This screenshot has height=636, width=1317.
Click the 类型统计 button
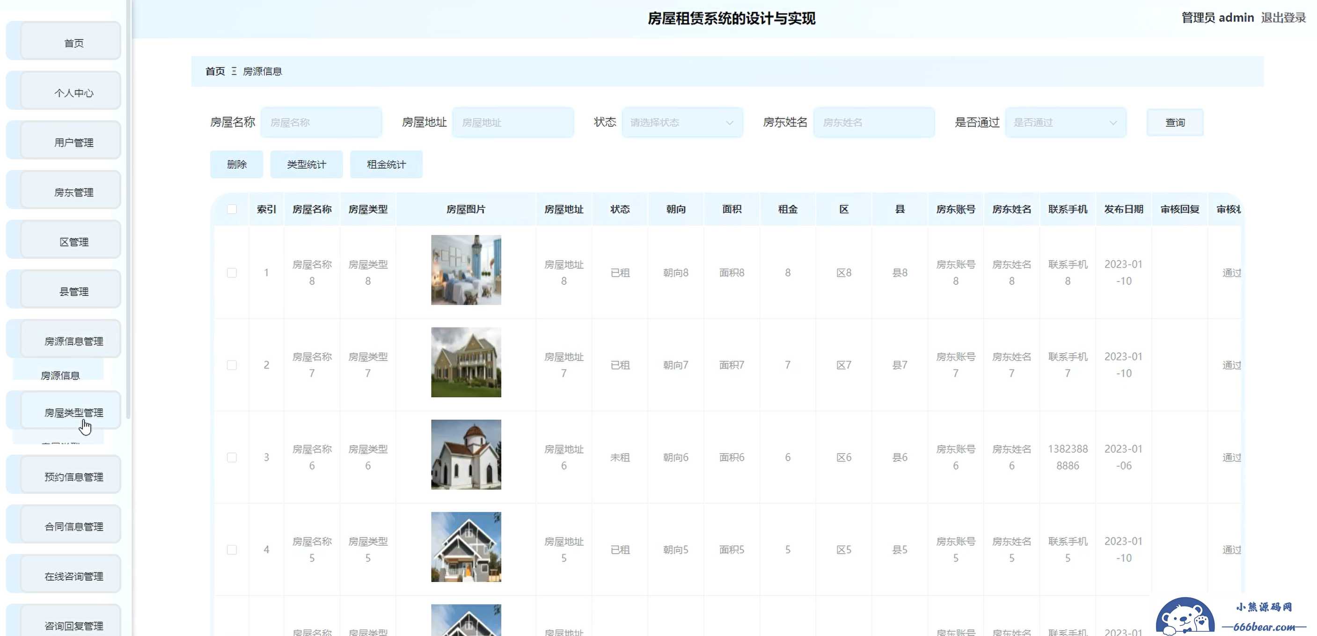pos(306,164)
